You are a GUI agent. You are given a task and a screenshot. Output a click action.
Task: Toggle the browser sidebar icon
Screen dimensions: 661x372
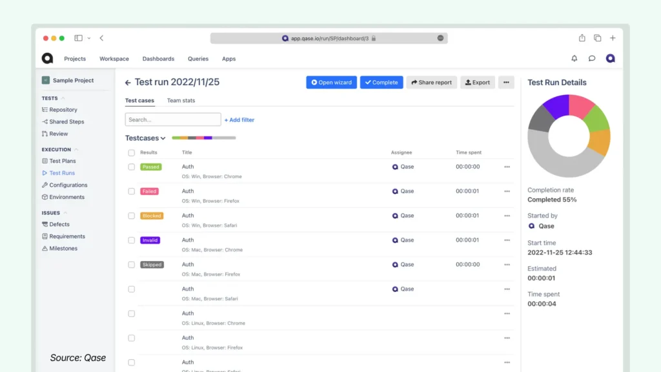tap(78, 38)
